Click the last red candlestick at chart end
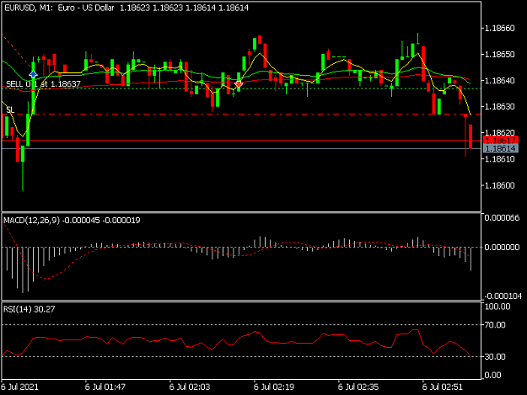This screenshot has width=527, height=395. click(471, 136)
